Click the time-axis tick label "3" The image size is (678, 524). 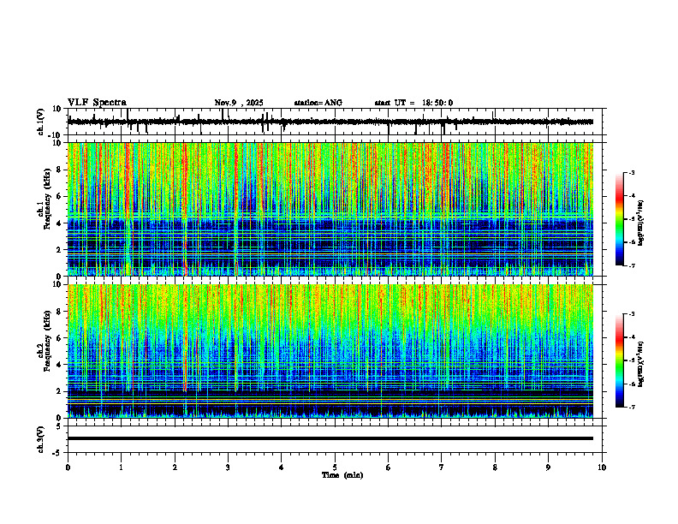[x=228, y=467]
